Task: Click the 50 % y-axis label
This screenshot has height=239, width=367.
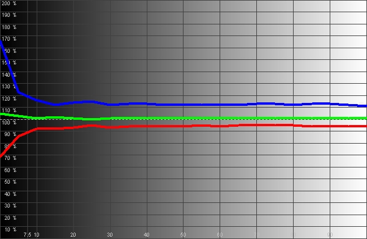Action: point(9,181)
